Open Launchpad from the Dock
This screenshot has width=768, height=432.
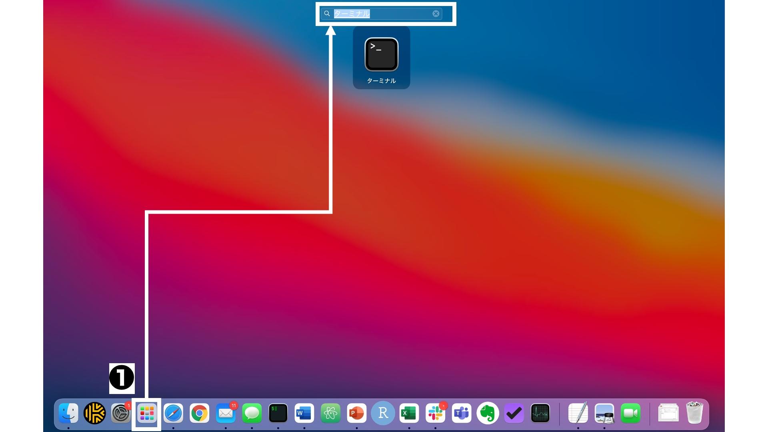pos(147,413)
